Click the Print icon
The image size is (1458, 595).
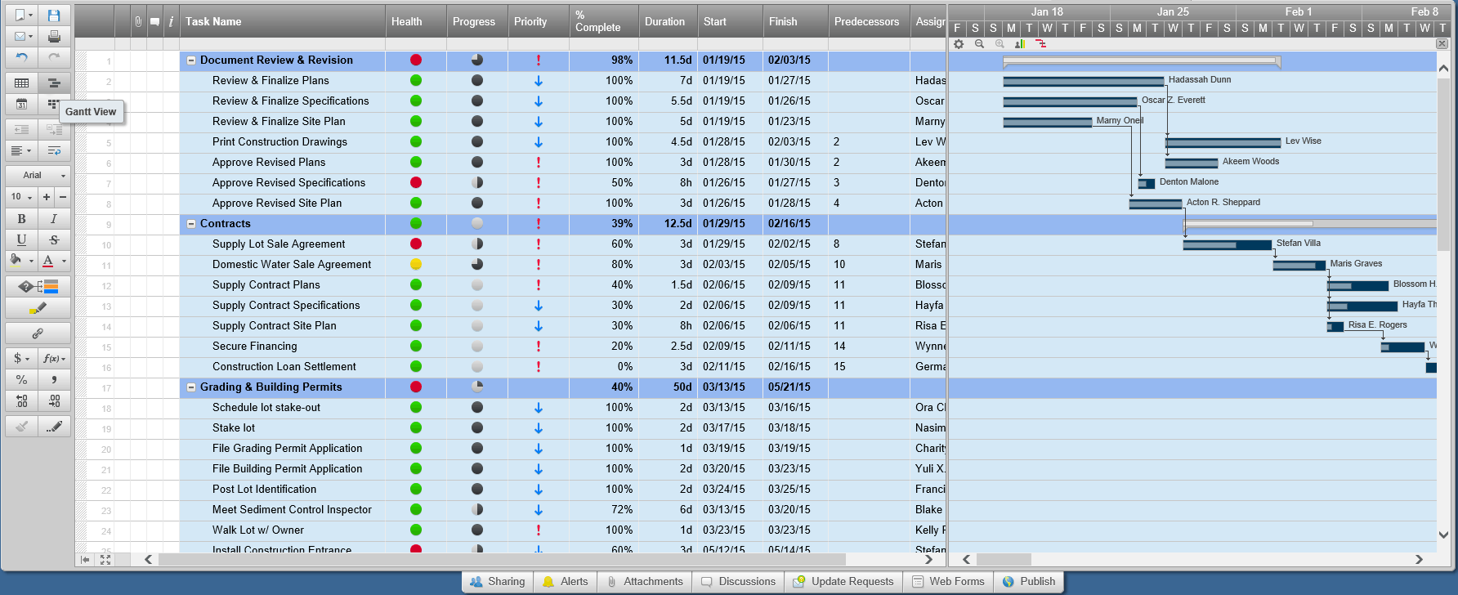click(54, 37)
